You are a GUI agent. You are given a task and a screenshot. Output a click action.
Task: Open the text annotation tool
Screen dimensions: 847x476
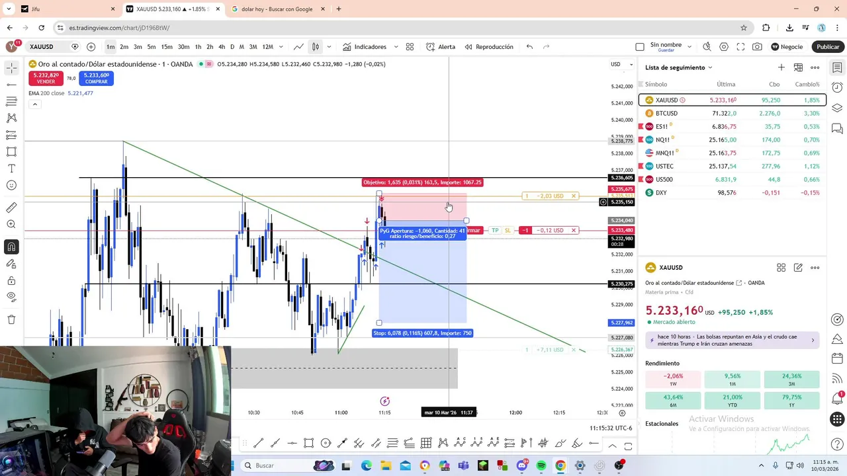click(x=11, y=169)
